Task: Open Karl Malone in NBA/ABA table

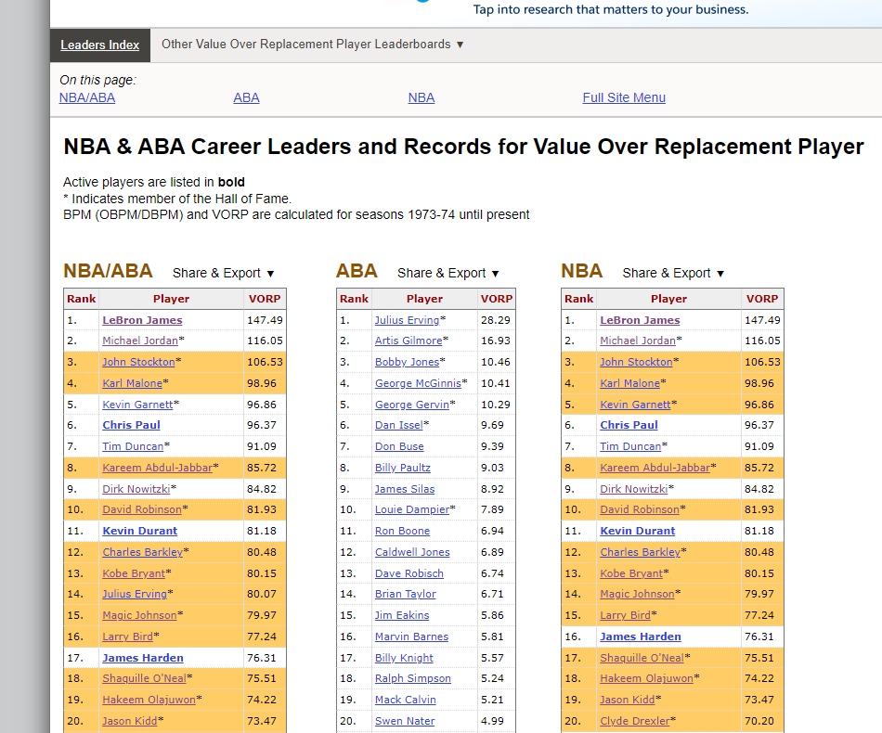Action: click(132, 383)
